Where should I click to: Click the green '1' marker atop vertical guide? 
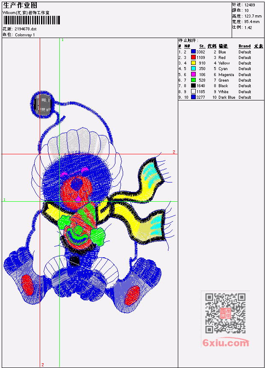pyautogui.click(x=62, y=40)
